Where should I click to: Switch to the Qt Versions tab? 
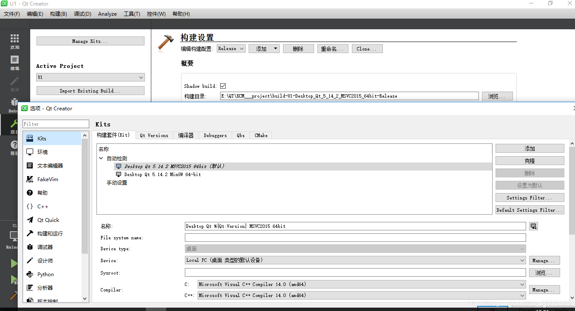(x=154, y=135)
